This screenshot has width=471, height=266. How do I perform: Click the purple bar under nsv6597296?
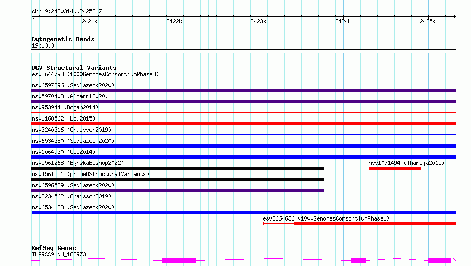(243, 90)
